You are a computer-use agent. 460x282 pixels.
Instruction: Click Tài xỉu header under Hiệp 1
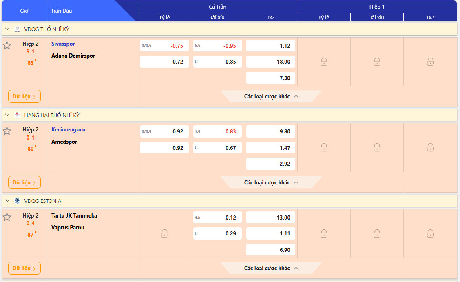tap(377, 17)
